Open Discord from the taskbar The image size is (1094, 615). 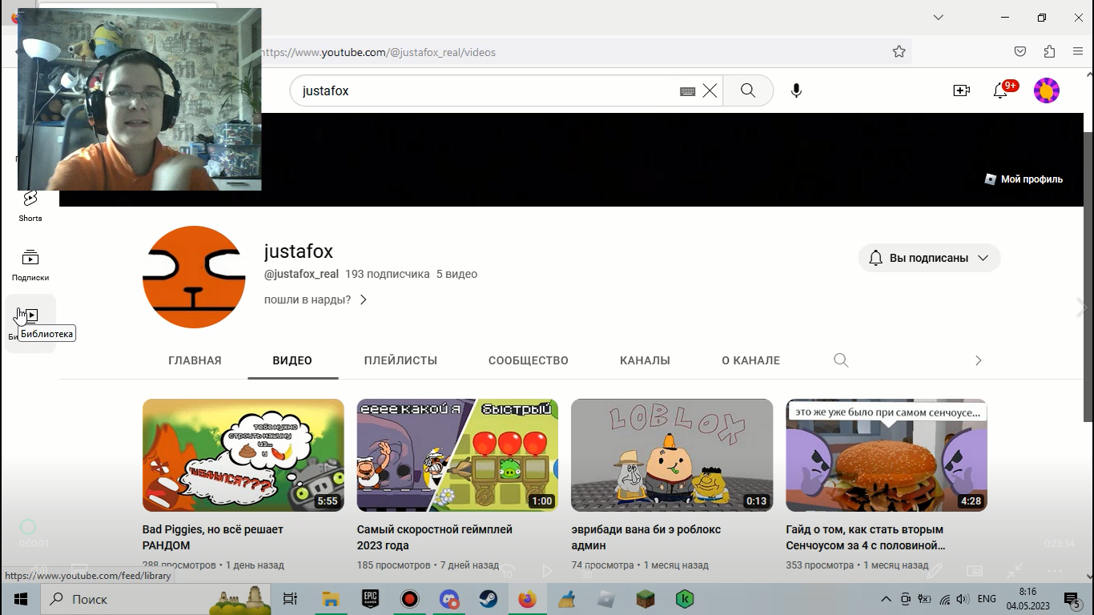(x=448, y=599)
